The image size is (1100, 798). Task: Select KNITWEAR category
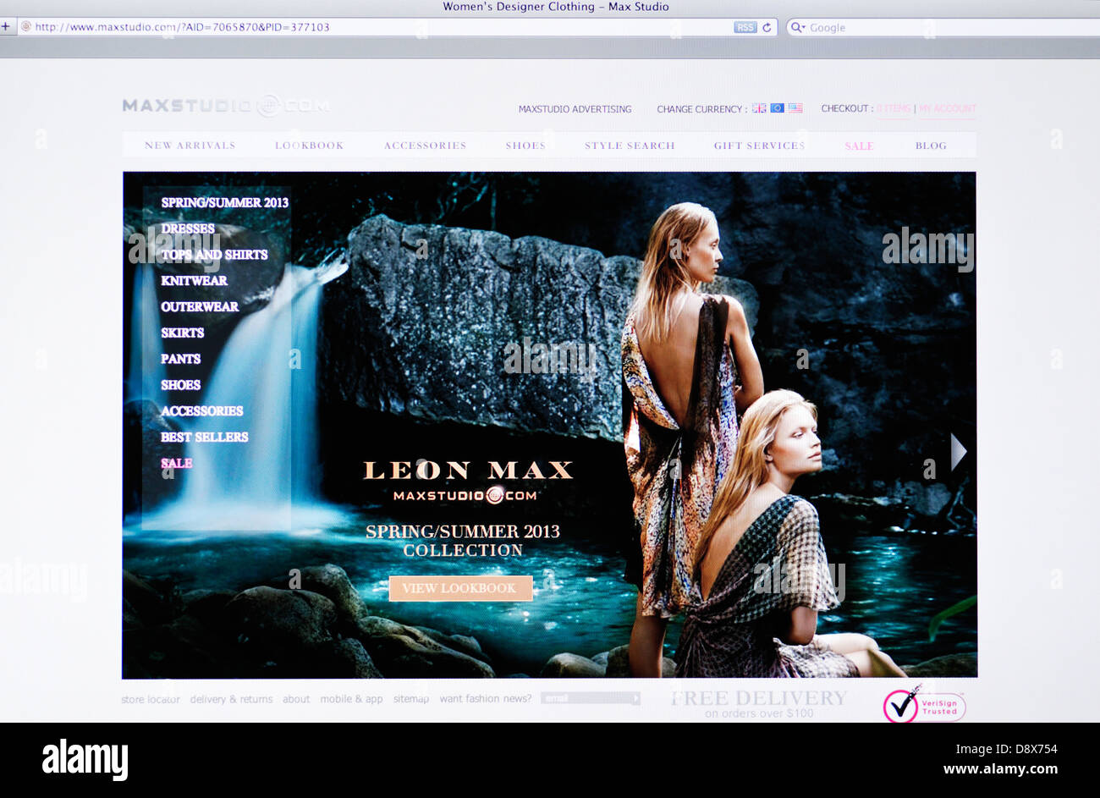click(194, 281)
